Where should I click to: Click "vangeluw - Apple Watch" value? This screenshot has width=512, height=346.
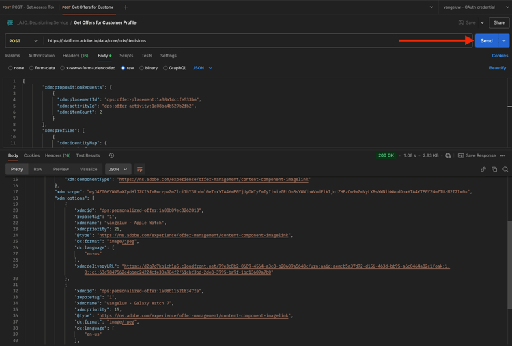tap(135, 223)
